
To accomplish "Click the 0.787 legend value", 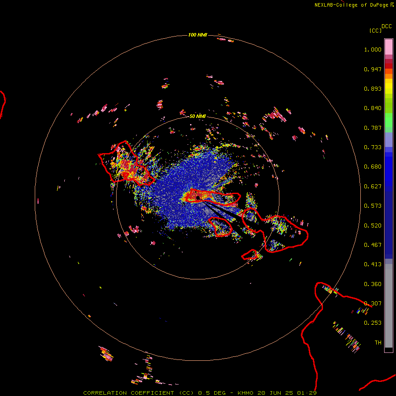I will click(373, 128).
